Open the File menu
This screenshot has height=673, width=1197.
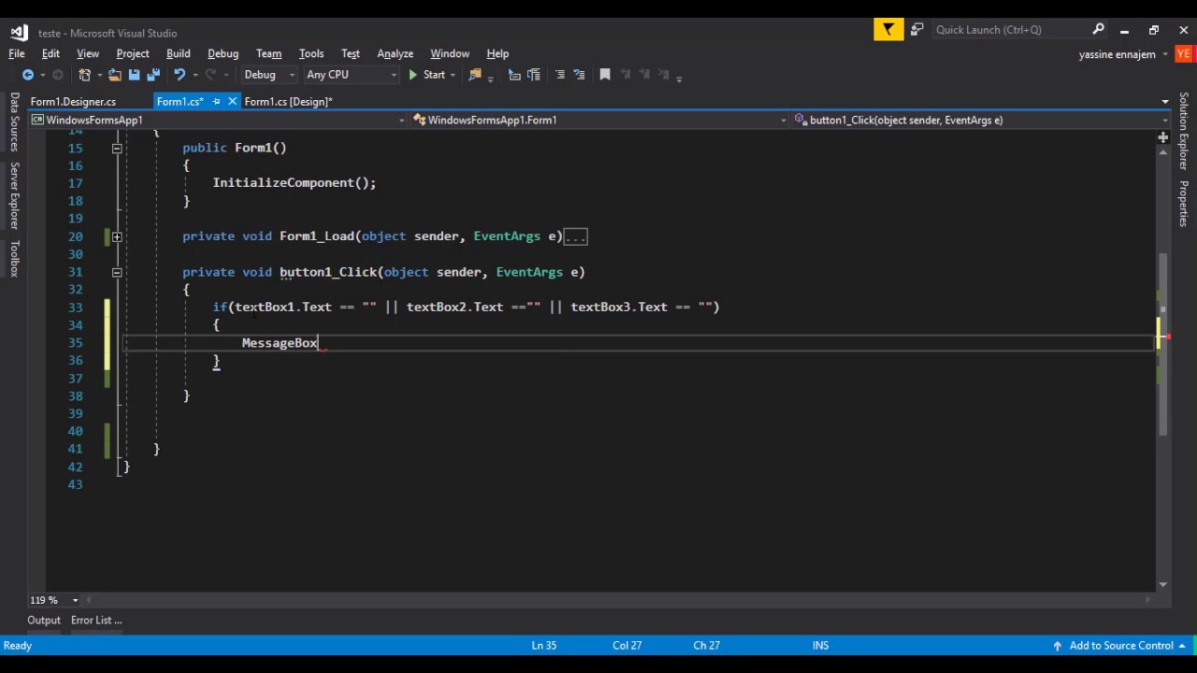tap(17, 53)
